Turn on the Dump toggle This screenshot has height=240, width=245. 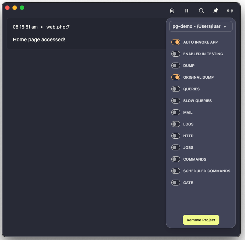pyautogui.click(x=176, y=65)
